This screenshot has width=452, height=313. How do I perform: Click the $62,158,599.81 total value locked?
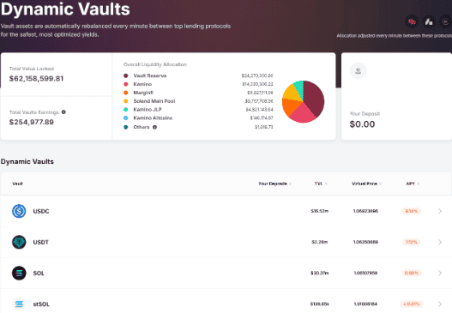click(36, 78)
